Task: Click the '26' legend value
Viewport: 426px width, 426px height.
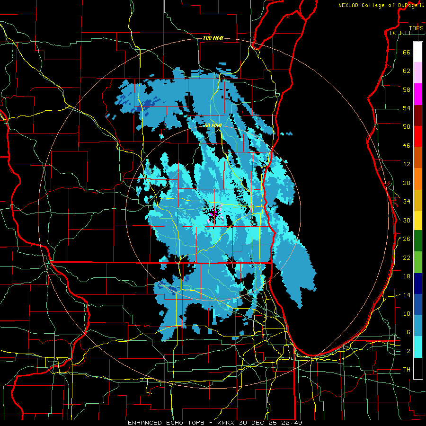Action: [407, 239]
